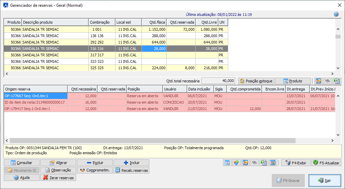
Task: Click the colored circles icon in bottom toolbar
Action: [x=236, y=163]
